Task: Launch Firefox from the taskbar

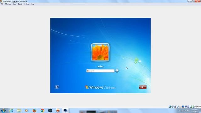Action: 34,110
